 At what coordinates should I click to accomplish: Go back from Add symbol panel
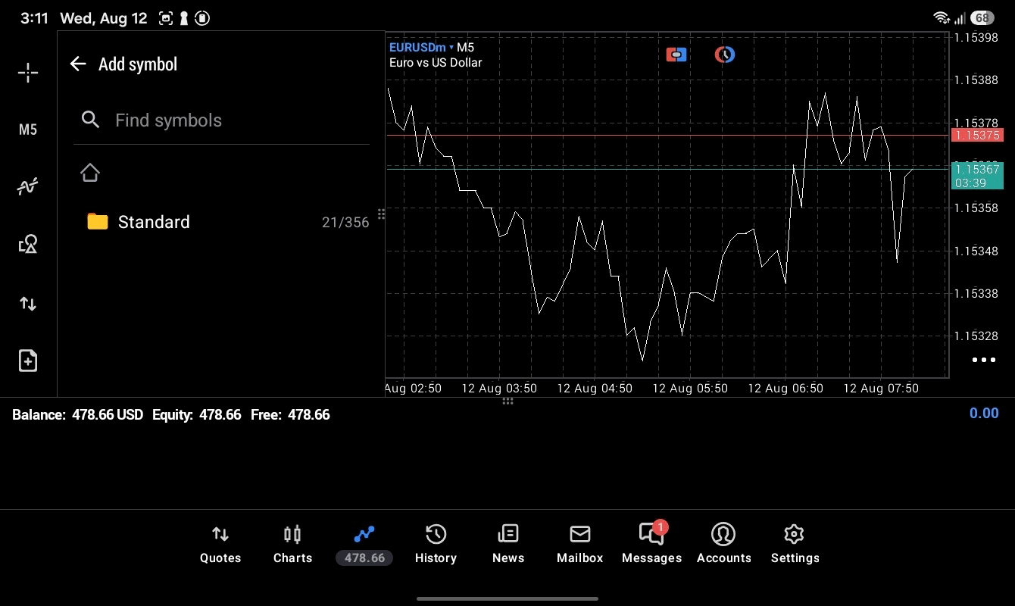tap(78, 64)
